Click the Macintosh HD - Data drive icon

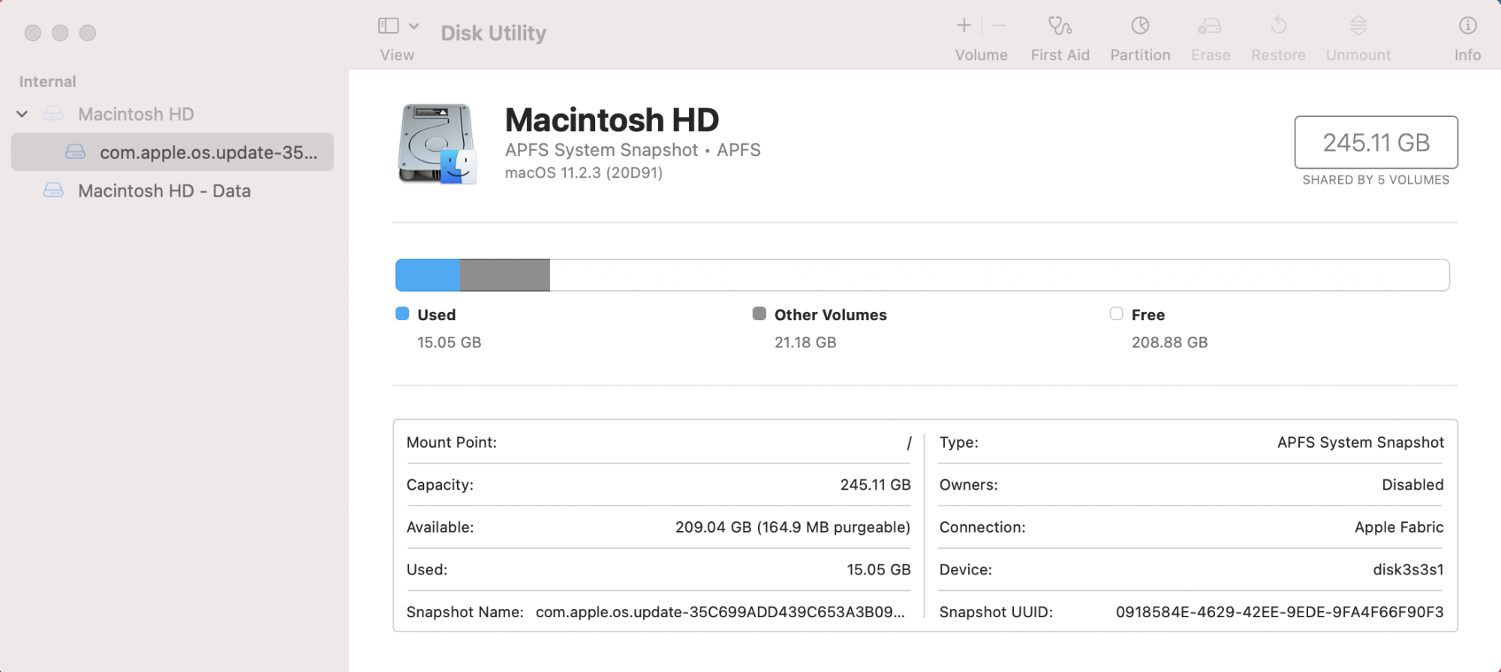click(x=53, y=190)
